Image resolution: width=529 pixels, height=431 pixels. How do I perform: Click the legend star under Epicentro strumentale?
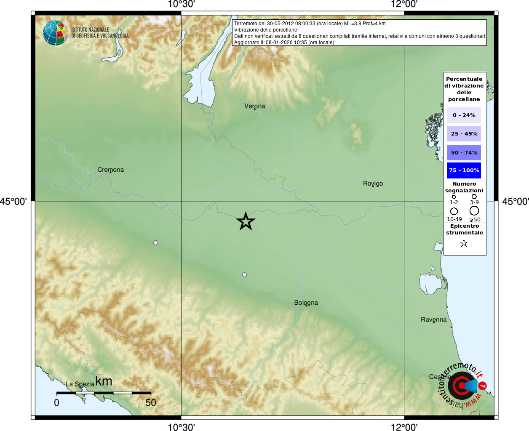click(464, 243)
